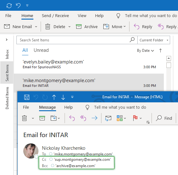Select the Unread filter tab

41,50
